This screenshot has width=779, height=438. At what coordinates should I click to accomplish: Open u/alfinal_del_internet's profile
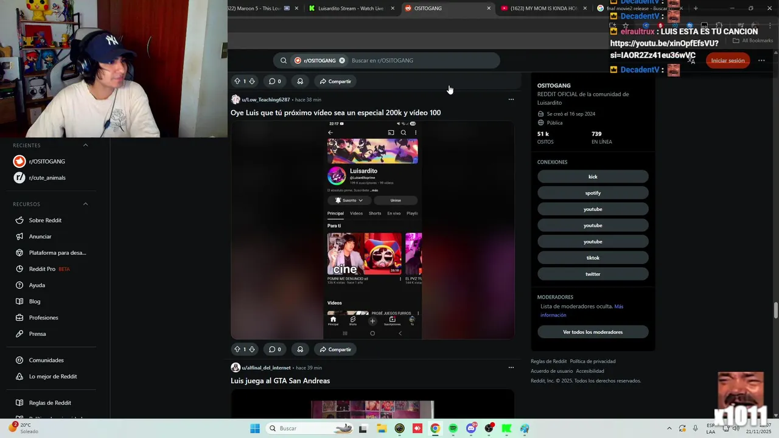click(266, 368)
